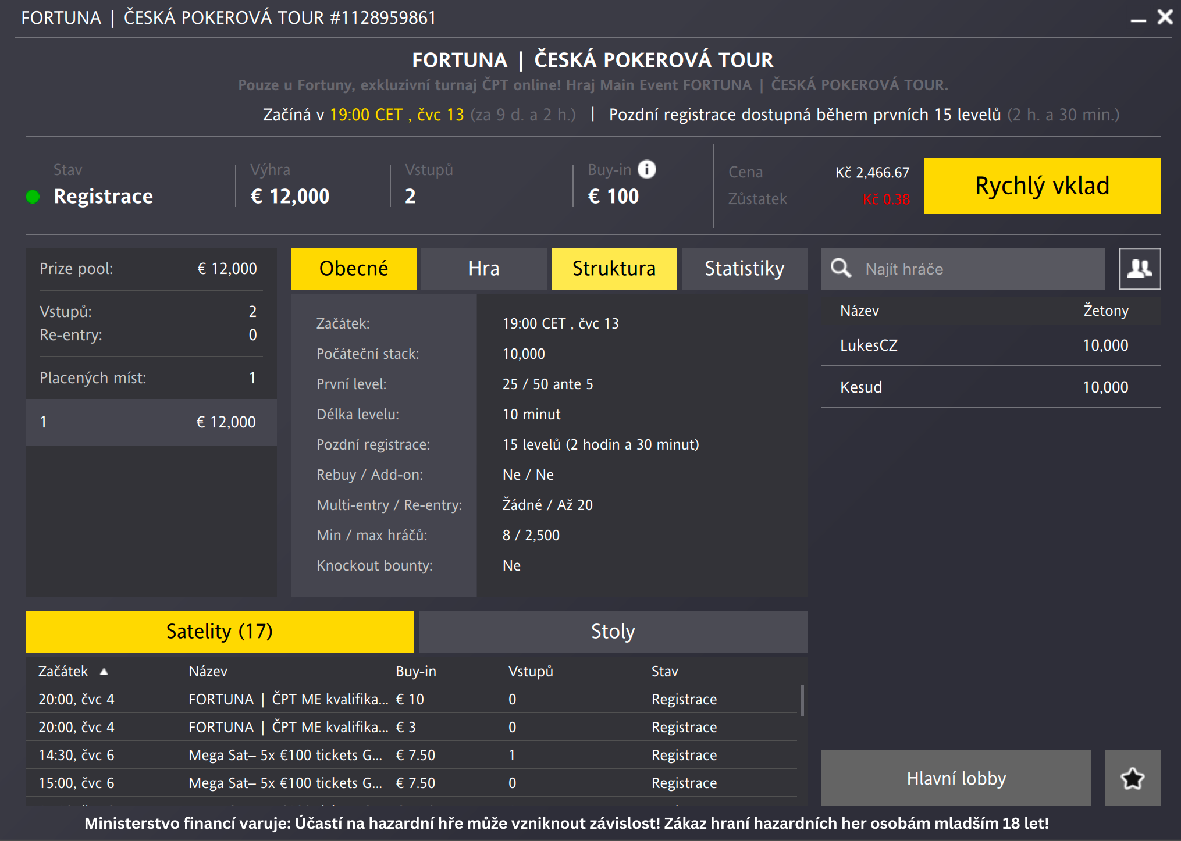Click the green Registrace status indicator
The width and height of the screenshot is (1181, 841).
31,197
